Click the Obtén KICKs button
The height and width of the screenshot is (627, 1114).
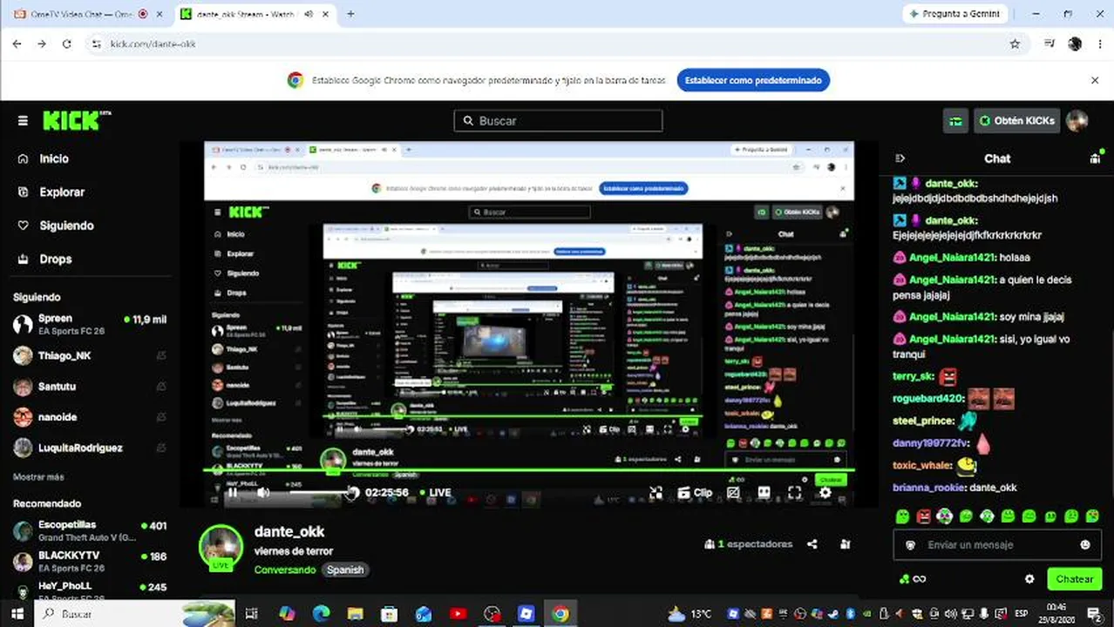[x=1016, y=121]
